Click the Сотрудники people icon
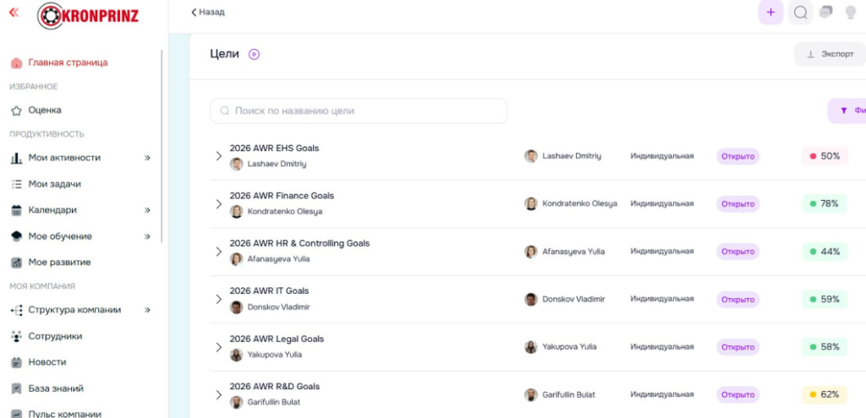Screen dimensions: 866x418 pos(17,336)
